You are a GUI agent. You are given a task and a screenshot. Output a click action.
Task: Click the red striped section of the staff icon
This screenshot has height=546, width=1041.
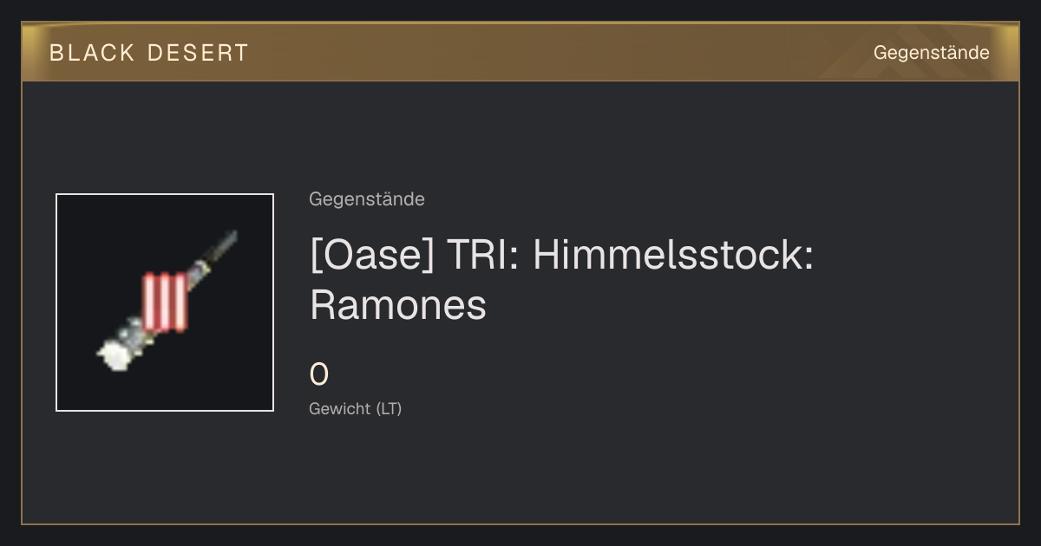click(165, 302)
